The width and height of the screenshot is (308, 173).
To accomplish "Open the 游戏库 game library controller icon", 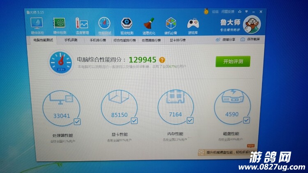I will click(193, 26).
